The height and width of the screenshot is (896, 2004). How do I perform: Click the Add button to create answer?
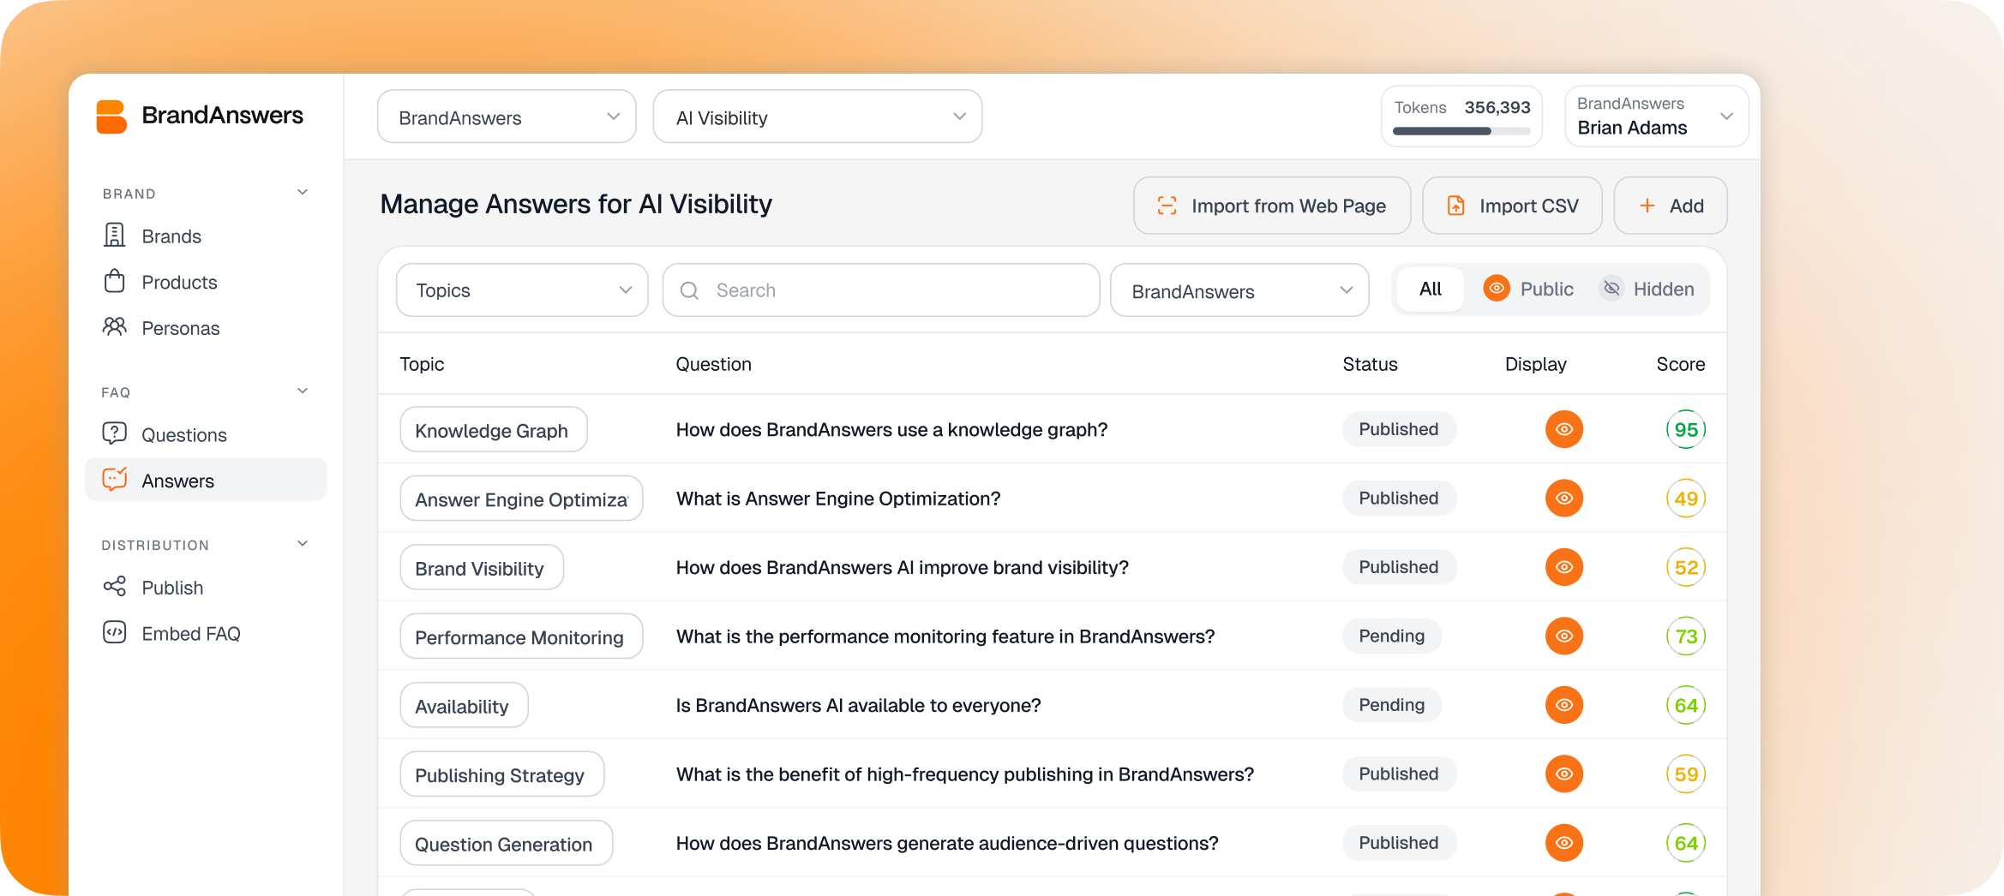[x=1670, y=206]
